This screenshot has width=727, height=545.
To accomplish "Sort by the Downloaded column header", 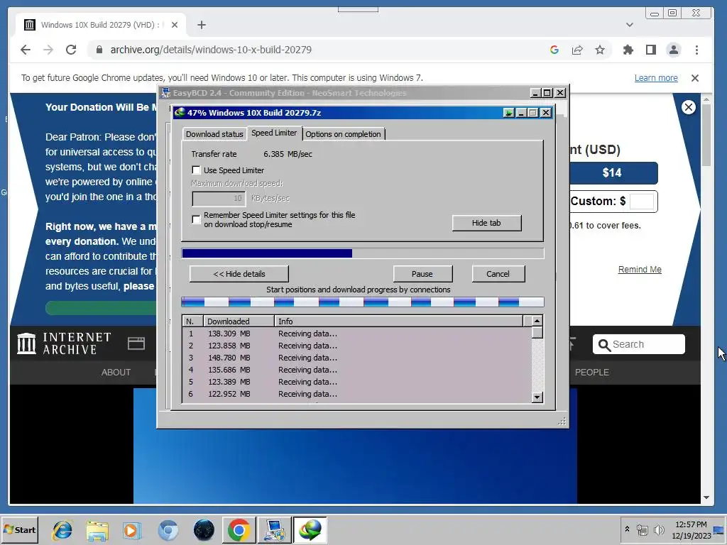I will (x=239, y=321).
